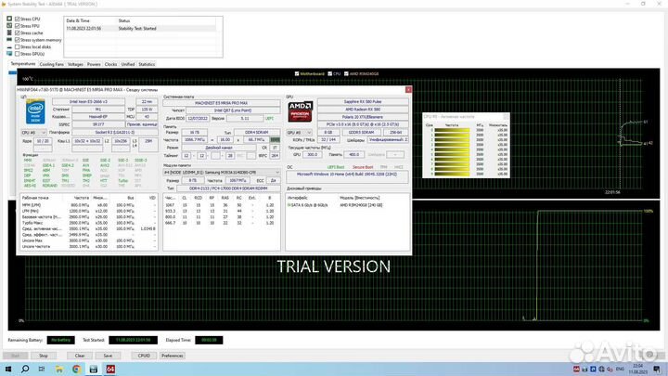Toggle CPU temperature graph checkbox
The image size is (668, 376).
[329, 73]
